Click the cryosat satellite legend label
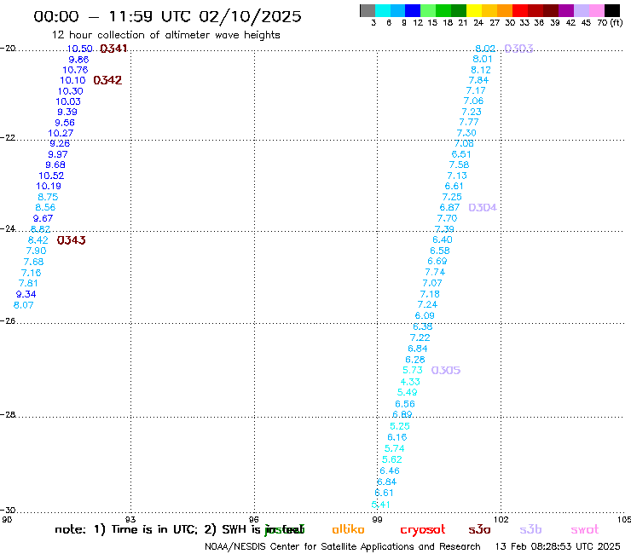This screenshot has width=631, height=554. coord(423,530)
